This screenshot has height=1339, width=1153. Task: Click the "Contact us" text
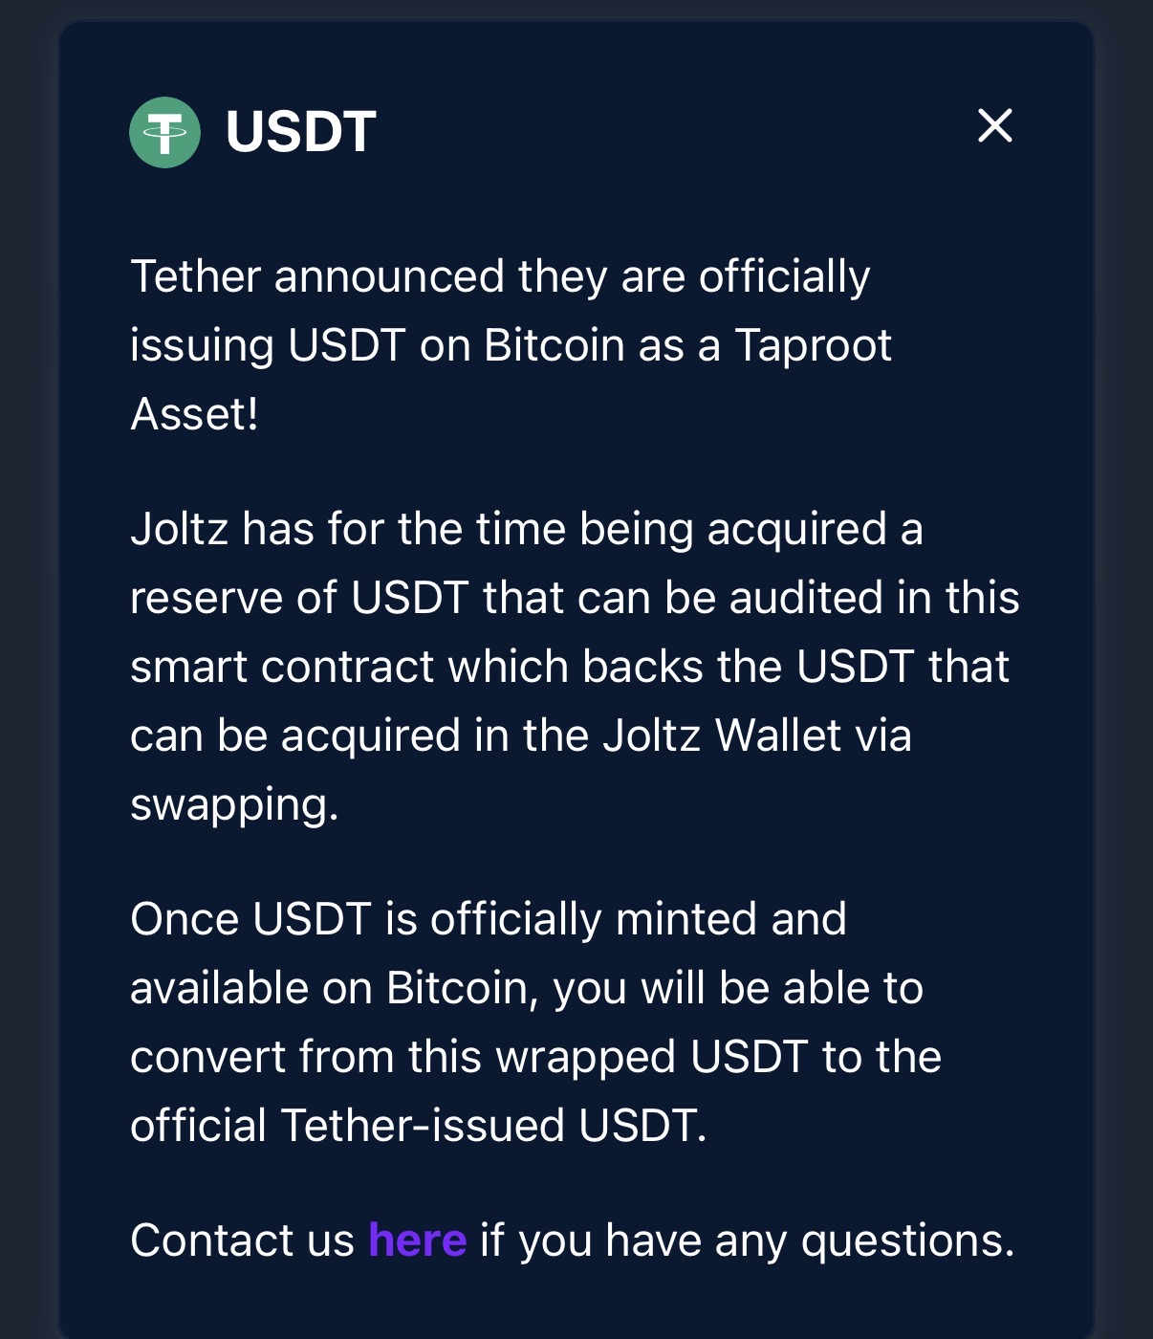pyautogui.click(x=242, y=1240)
